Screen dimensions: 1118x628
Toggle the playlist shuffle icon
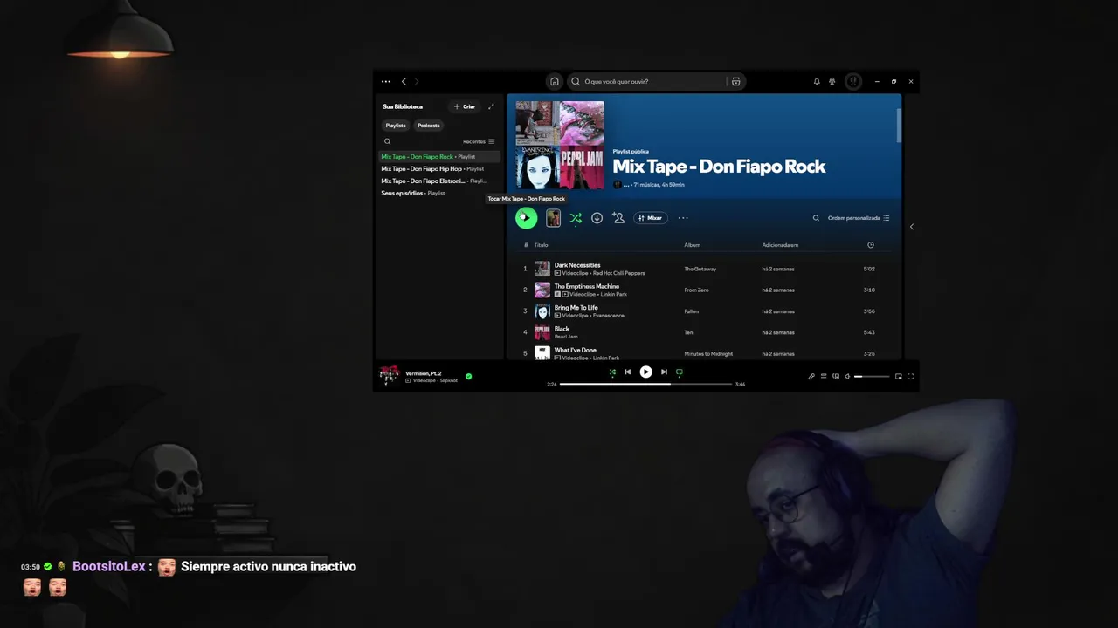[x=576, y=218]
